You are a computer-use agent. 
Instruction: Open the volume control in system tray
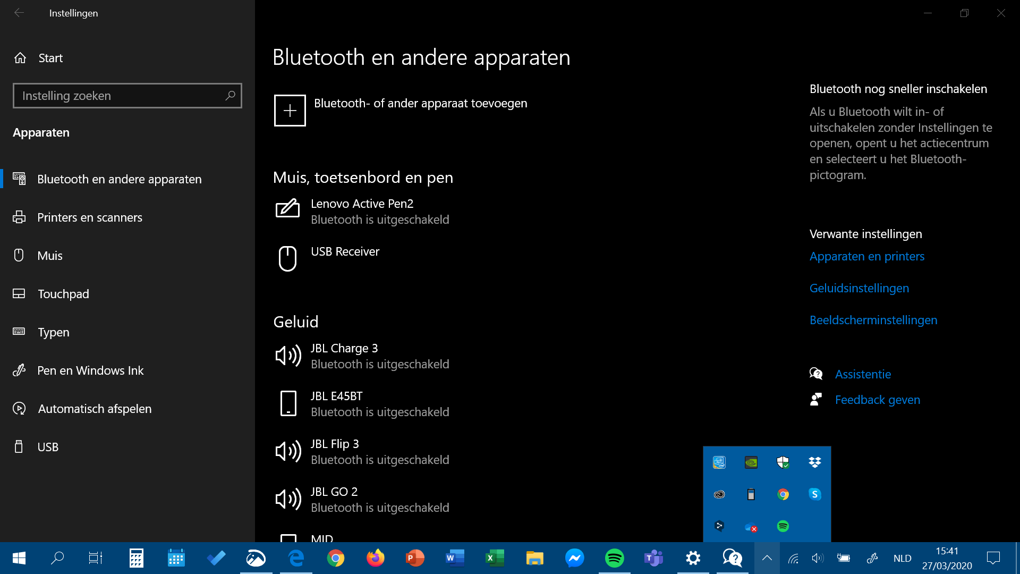pyautogui.click(x=818, y=558)
